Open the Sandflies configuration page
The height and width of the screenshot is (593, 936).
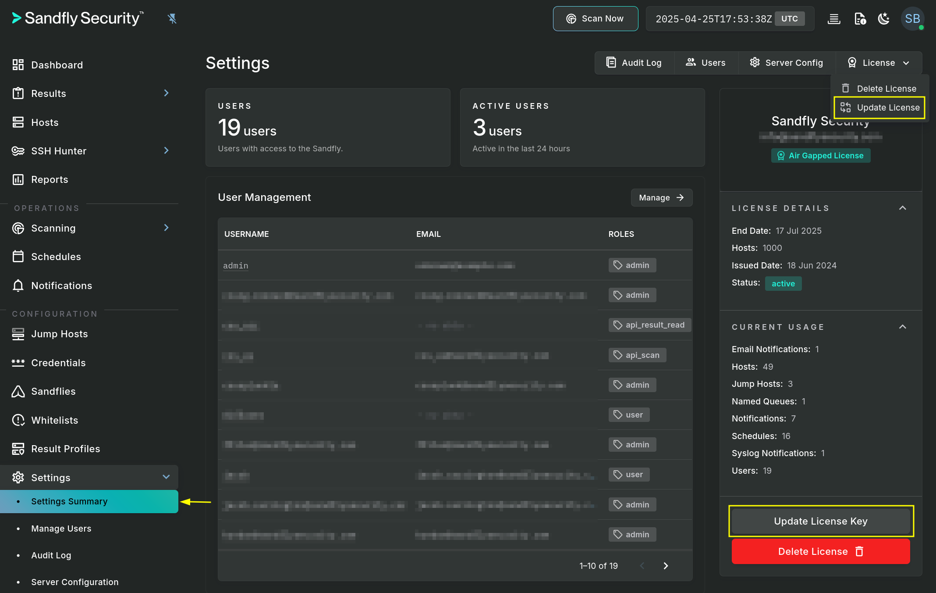(53, 391)
